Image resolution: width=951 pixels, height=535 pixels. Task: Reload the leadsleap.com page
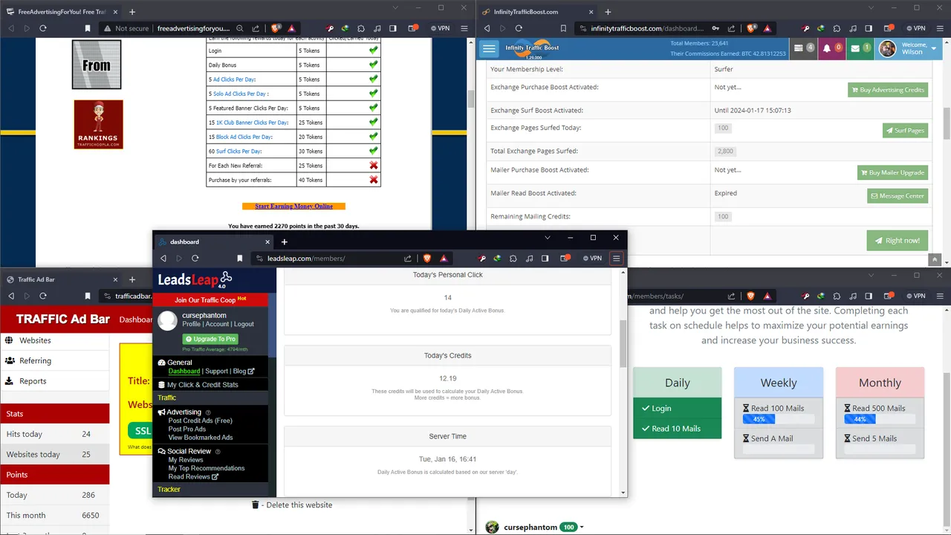[x=195, y=258]
